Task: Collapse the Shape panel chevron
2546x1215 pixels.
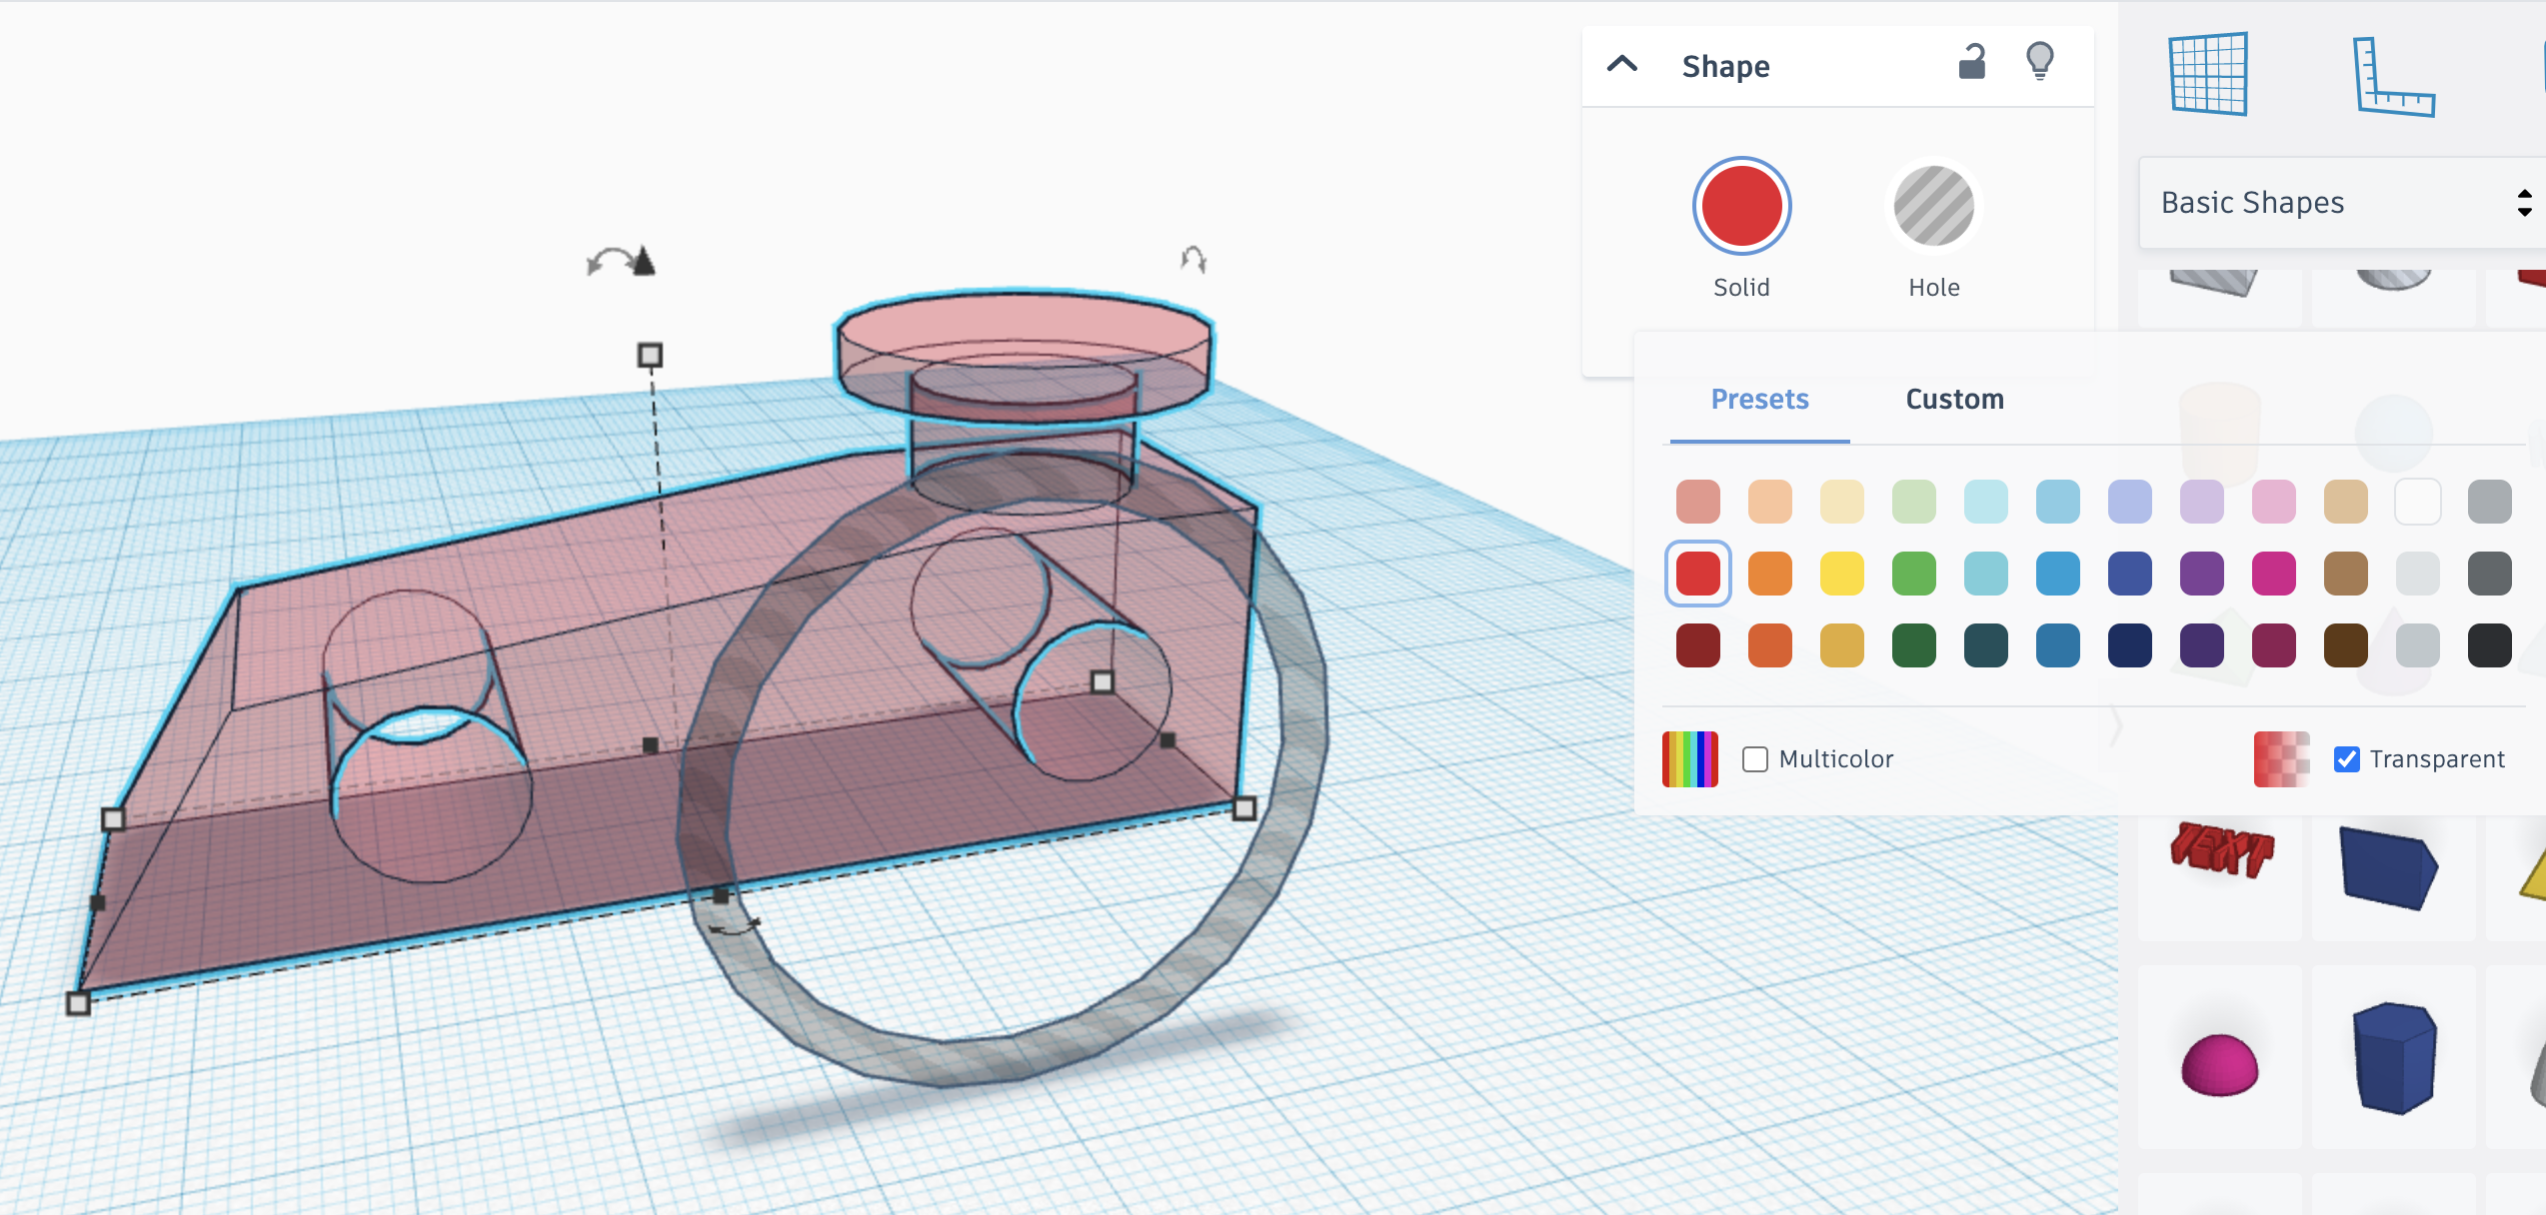Action: coord(1621,65)
